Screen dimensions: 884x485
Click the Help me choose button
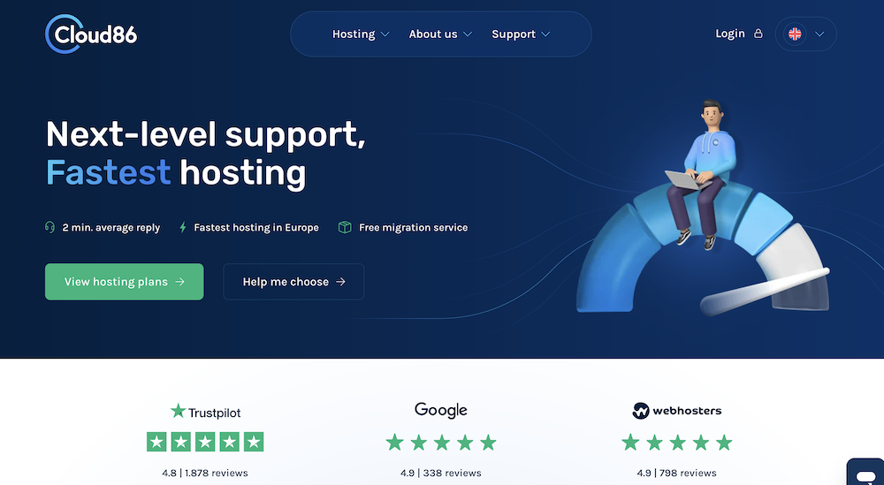coord(293,282)
